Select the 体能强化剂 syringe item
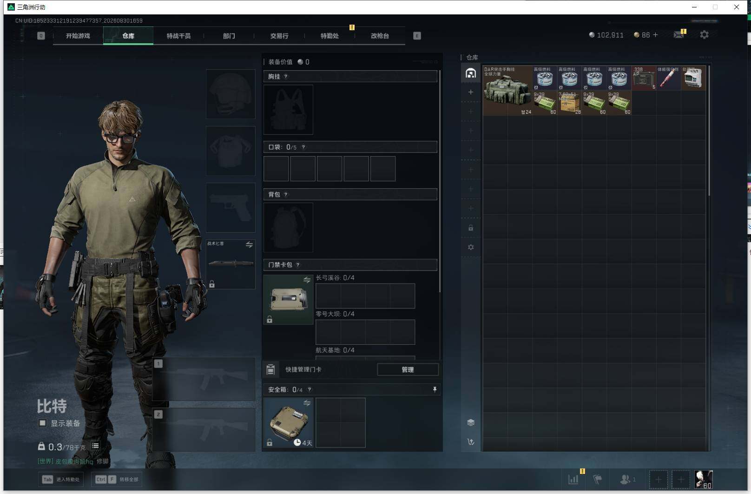The image size is (751, 494). (668, 78)
